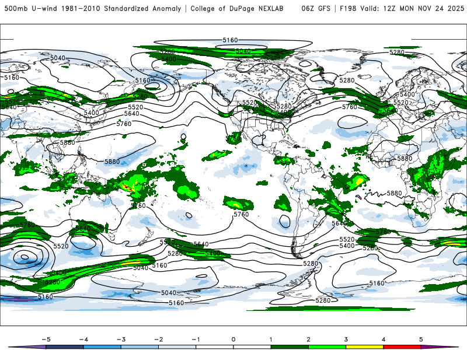Click the "5760" contour label over Mexico
The width and height of the screenshot is (467, 350).
point(233,138)
